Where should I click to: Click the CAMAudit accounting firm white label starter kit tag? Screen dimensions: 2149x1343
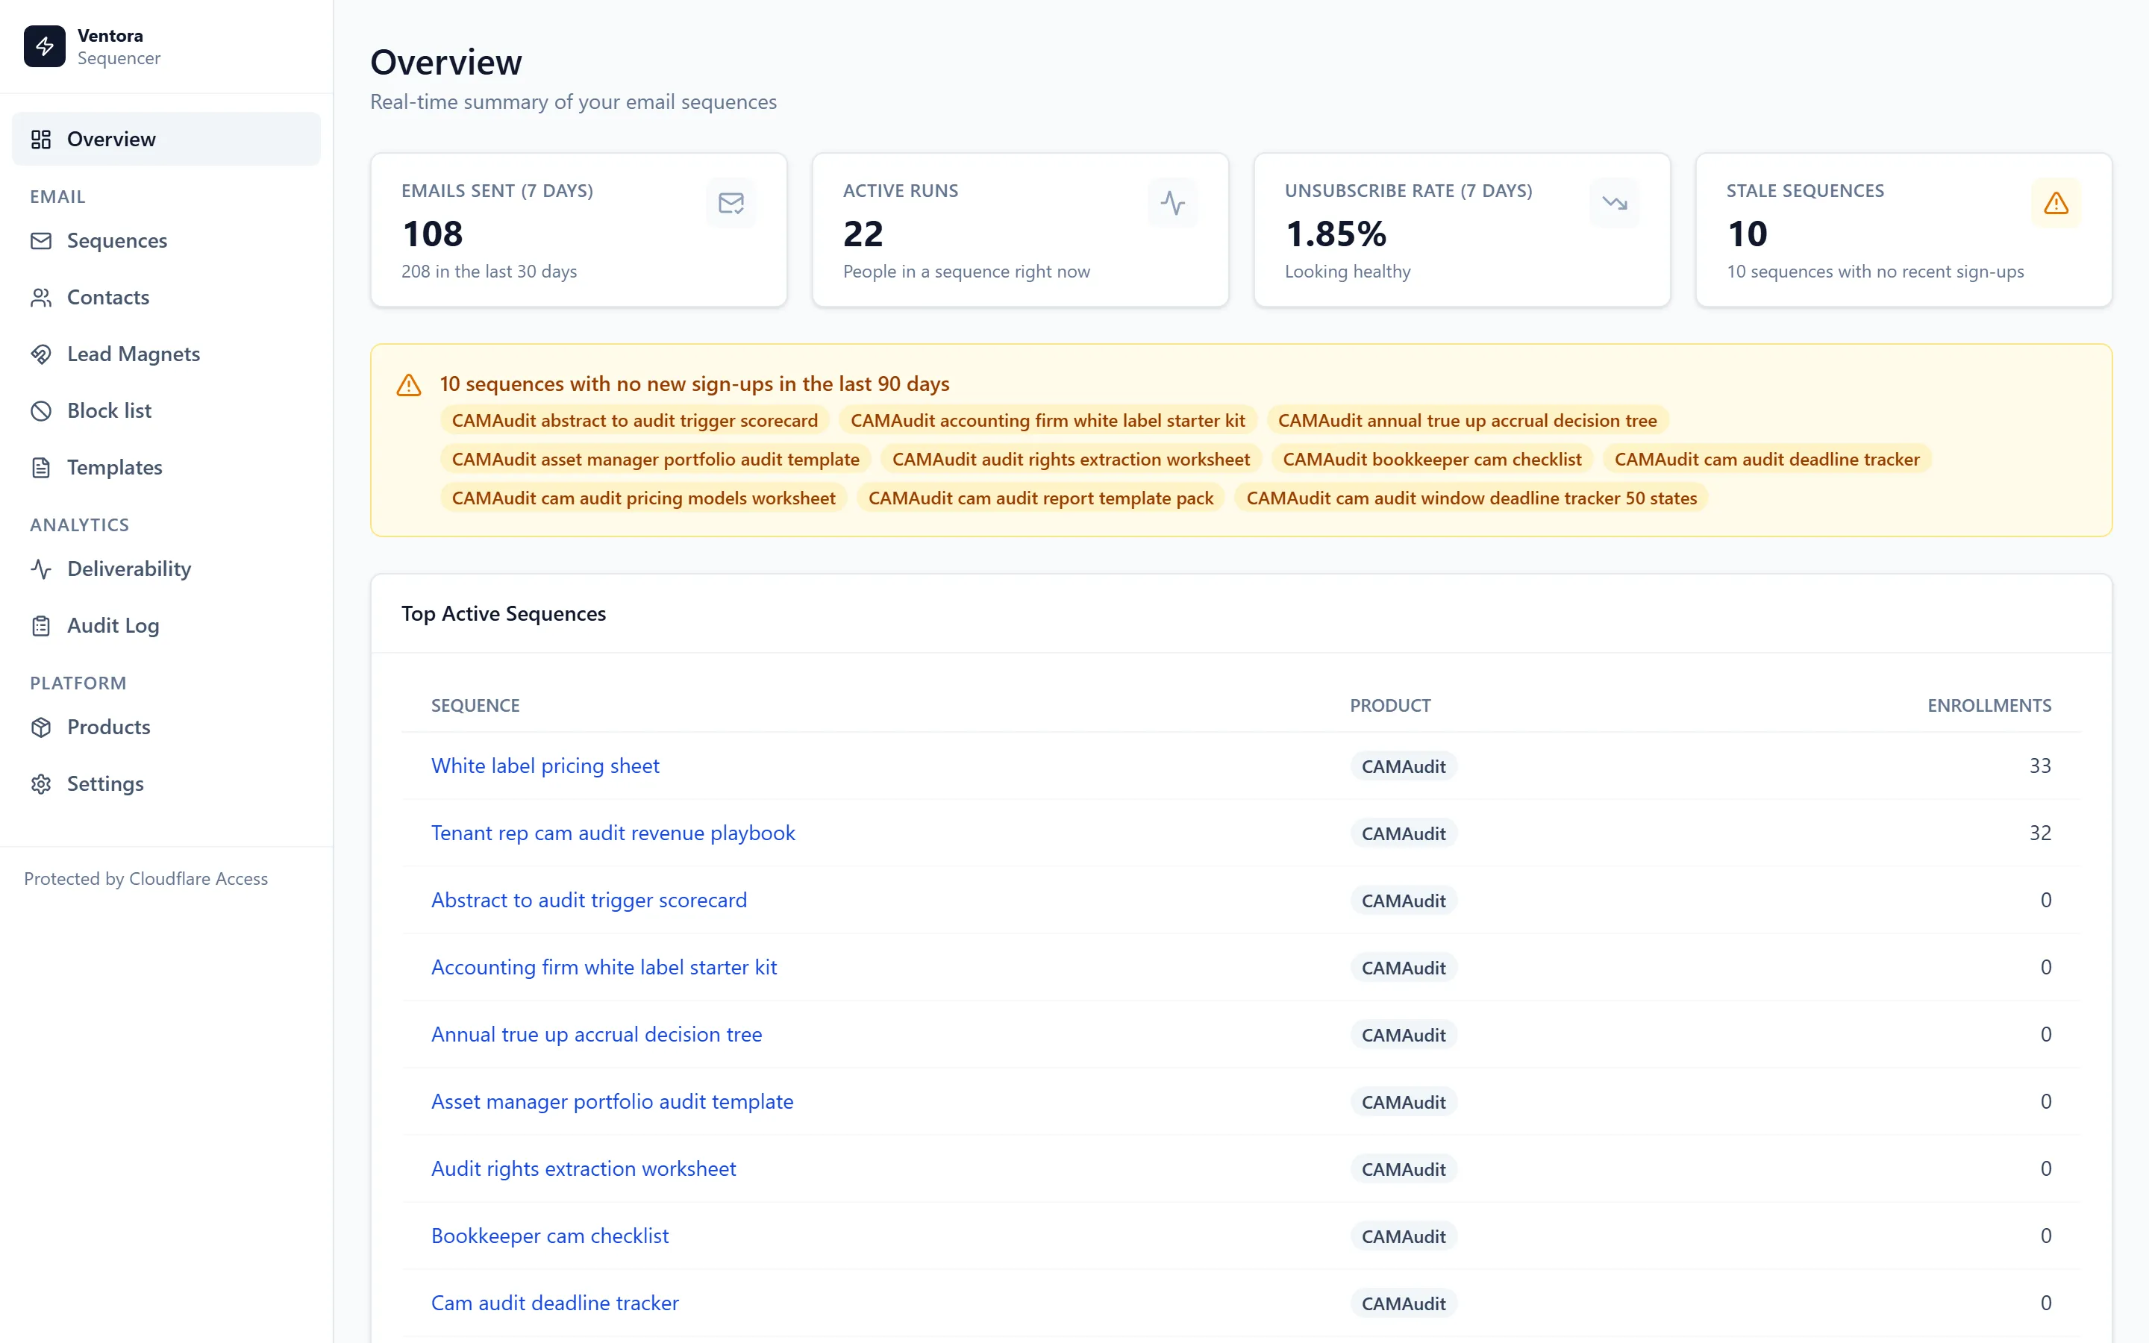(1048, 421)
